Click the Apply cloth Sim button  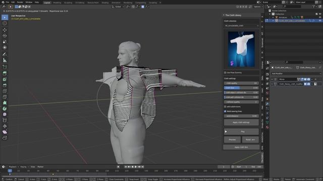click(241, 147)
